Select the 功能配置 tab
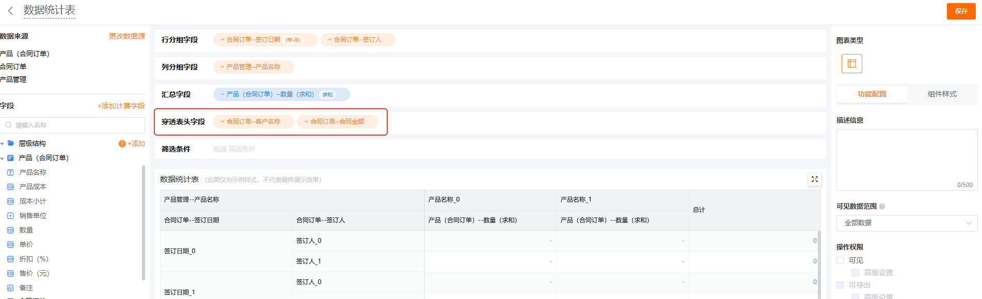This screenshot has height=299, width=982. pos(872,94)
